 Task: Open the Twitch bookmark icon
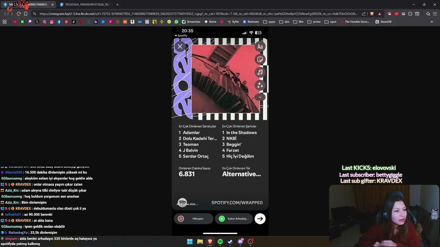(30, 22)
